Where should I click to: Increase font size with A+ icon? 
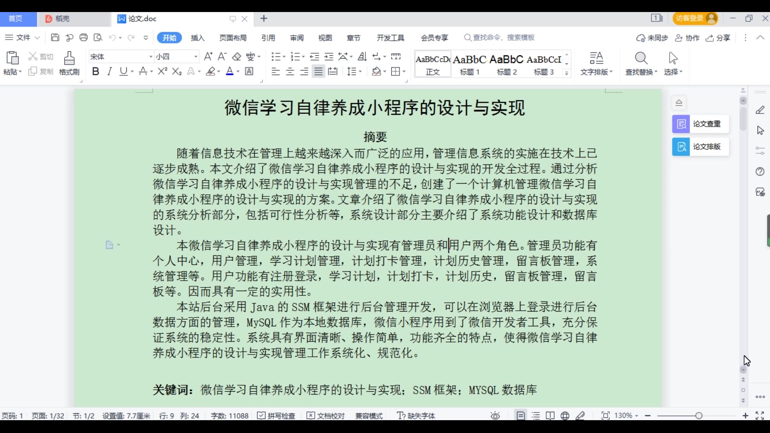[208, 57]
